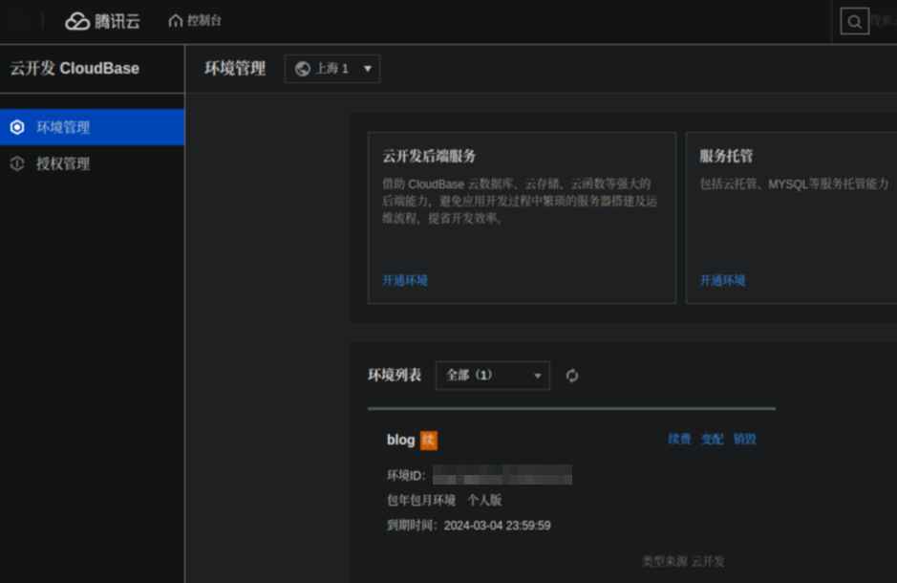Click the expiry time 2024-03-04 23:59:59
Screen dimensions: 897x583
497,526
